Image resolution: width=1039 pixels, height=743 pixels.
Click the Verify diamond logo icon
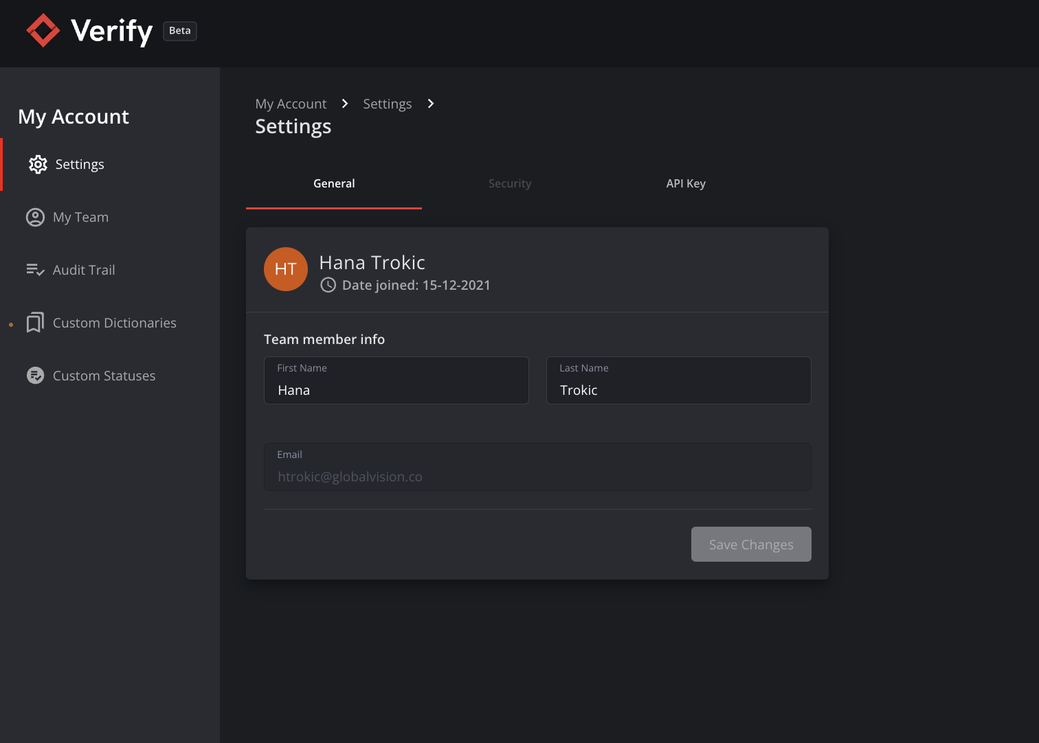click(x=43, y=31)
